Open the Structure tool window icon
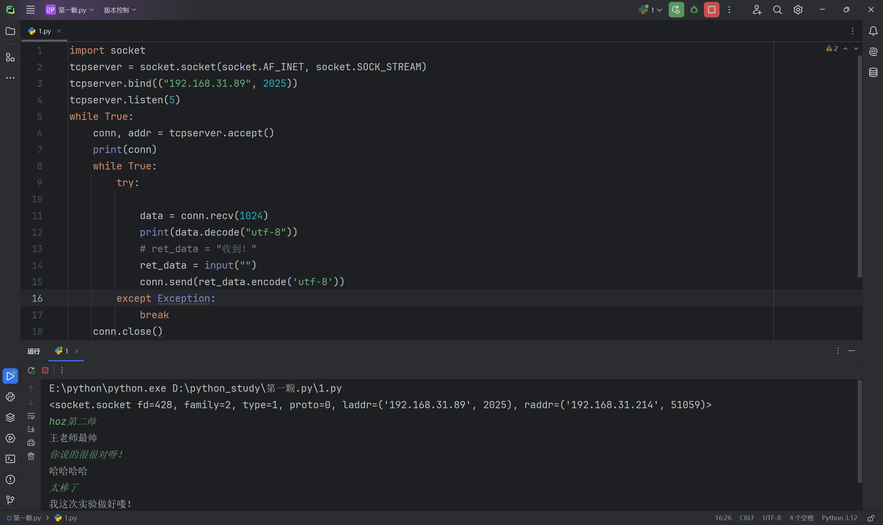The width and height of the screenshot is (883, 525). [10, 57]
